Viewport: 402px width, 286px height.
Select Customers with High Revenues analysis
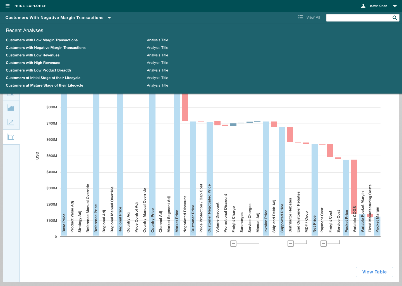(33, 63)
